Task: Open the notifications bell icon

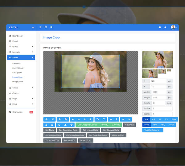Action: [x=165, y=27]
